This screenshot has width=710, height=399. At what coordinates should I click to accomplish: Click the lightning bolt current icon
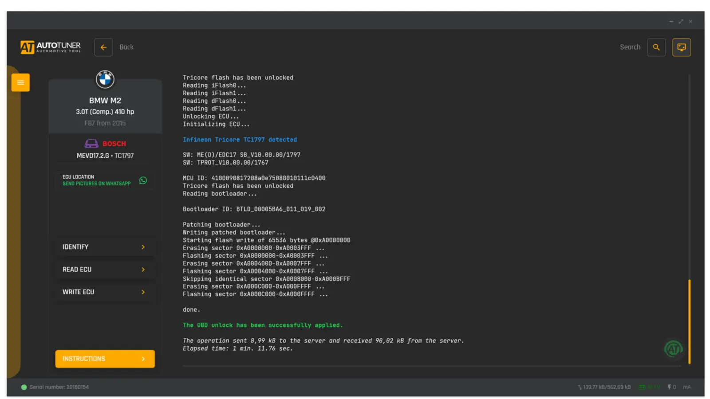pos(669,387)
